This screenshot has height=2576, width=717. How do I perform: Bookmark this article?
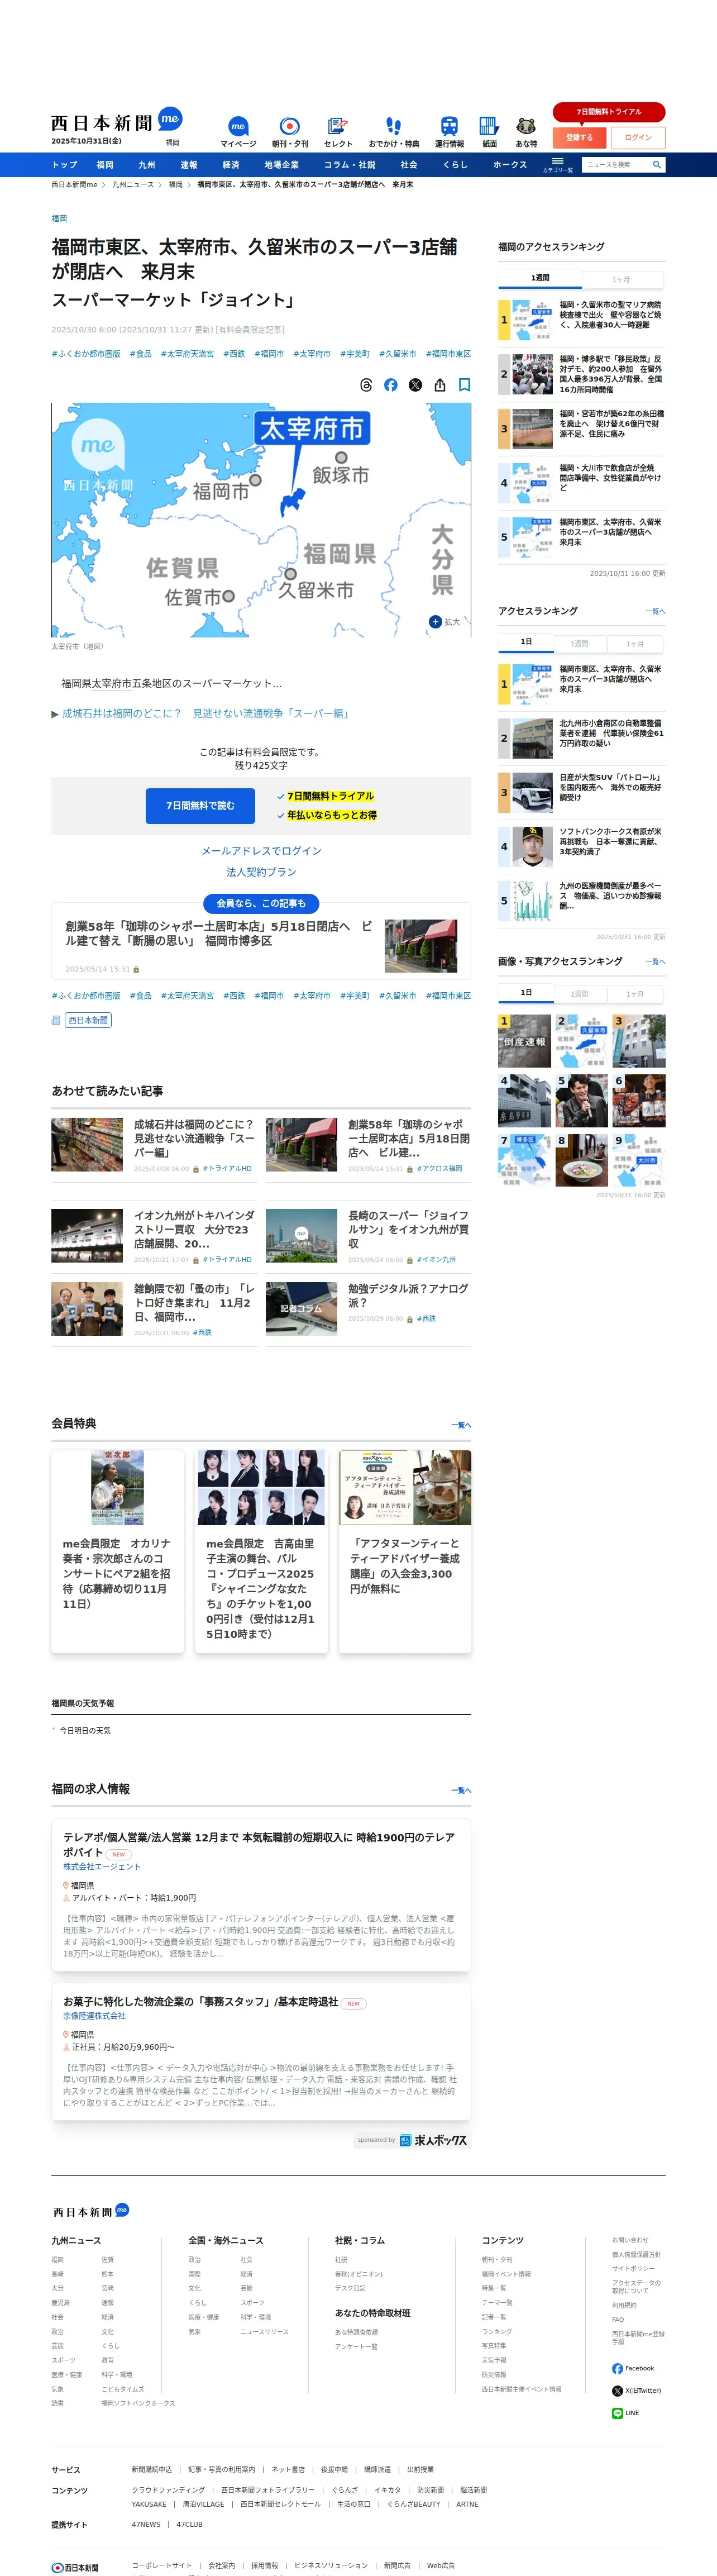464,385
